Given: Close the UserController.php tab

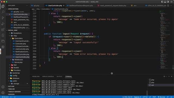Looking at the screenshot, I should click(x=64, y=5).
